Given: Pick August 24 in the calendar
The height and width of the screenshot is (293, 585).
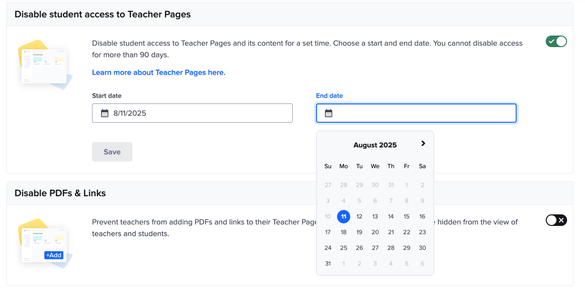Looking at the screenshot, I should (x=328, y=248).
